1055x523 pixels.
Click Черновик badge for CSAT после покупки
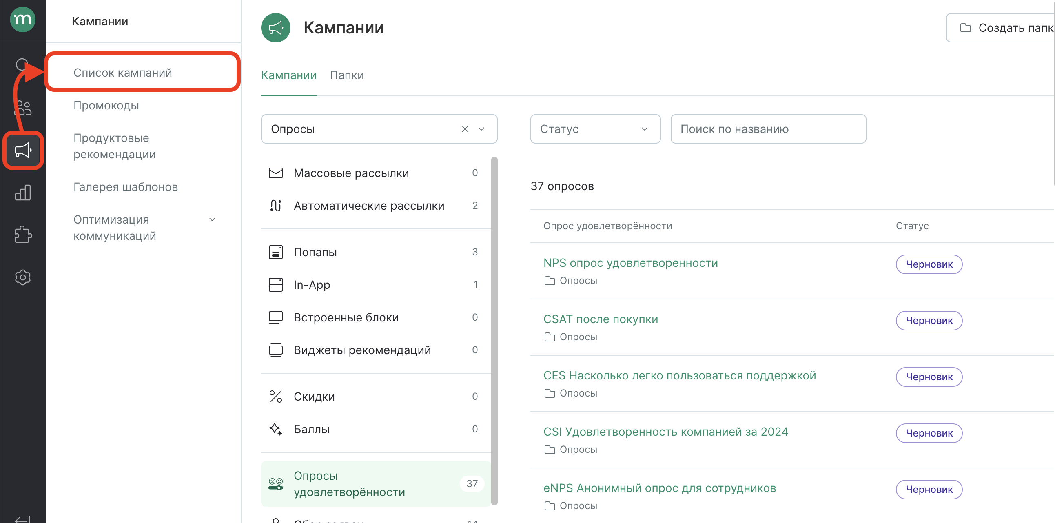point(929,321)
